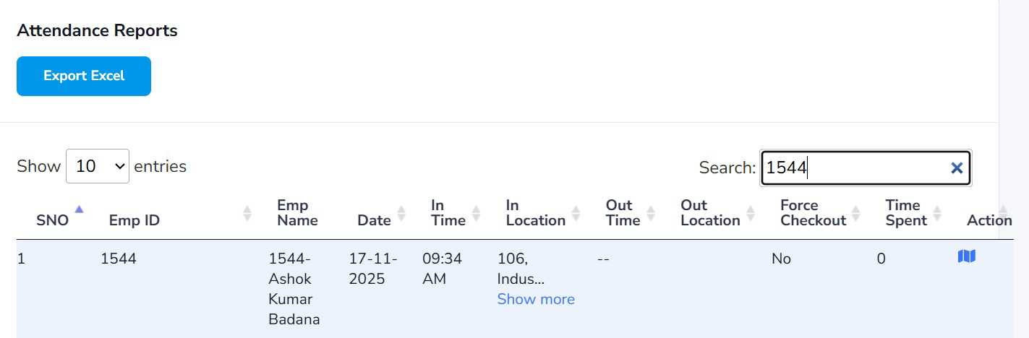
Task: Click the Export Excel button
Action: [84, 76]
